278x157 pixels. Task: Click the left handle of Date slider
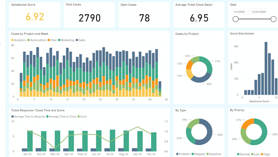[235, 19]
